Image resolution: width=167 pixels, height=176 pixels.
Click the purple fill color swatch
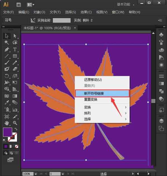pos(8,132)
